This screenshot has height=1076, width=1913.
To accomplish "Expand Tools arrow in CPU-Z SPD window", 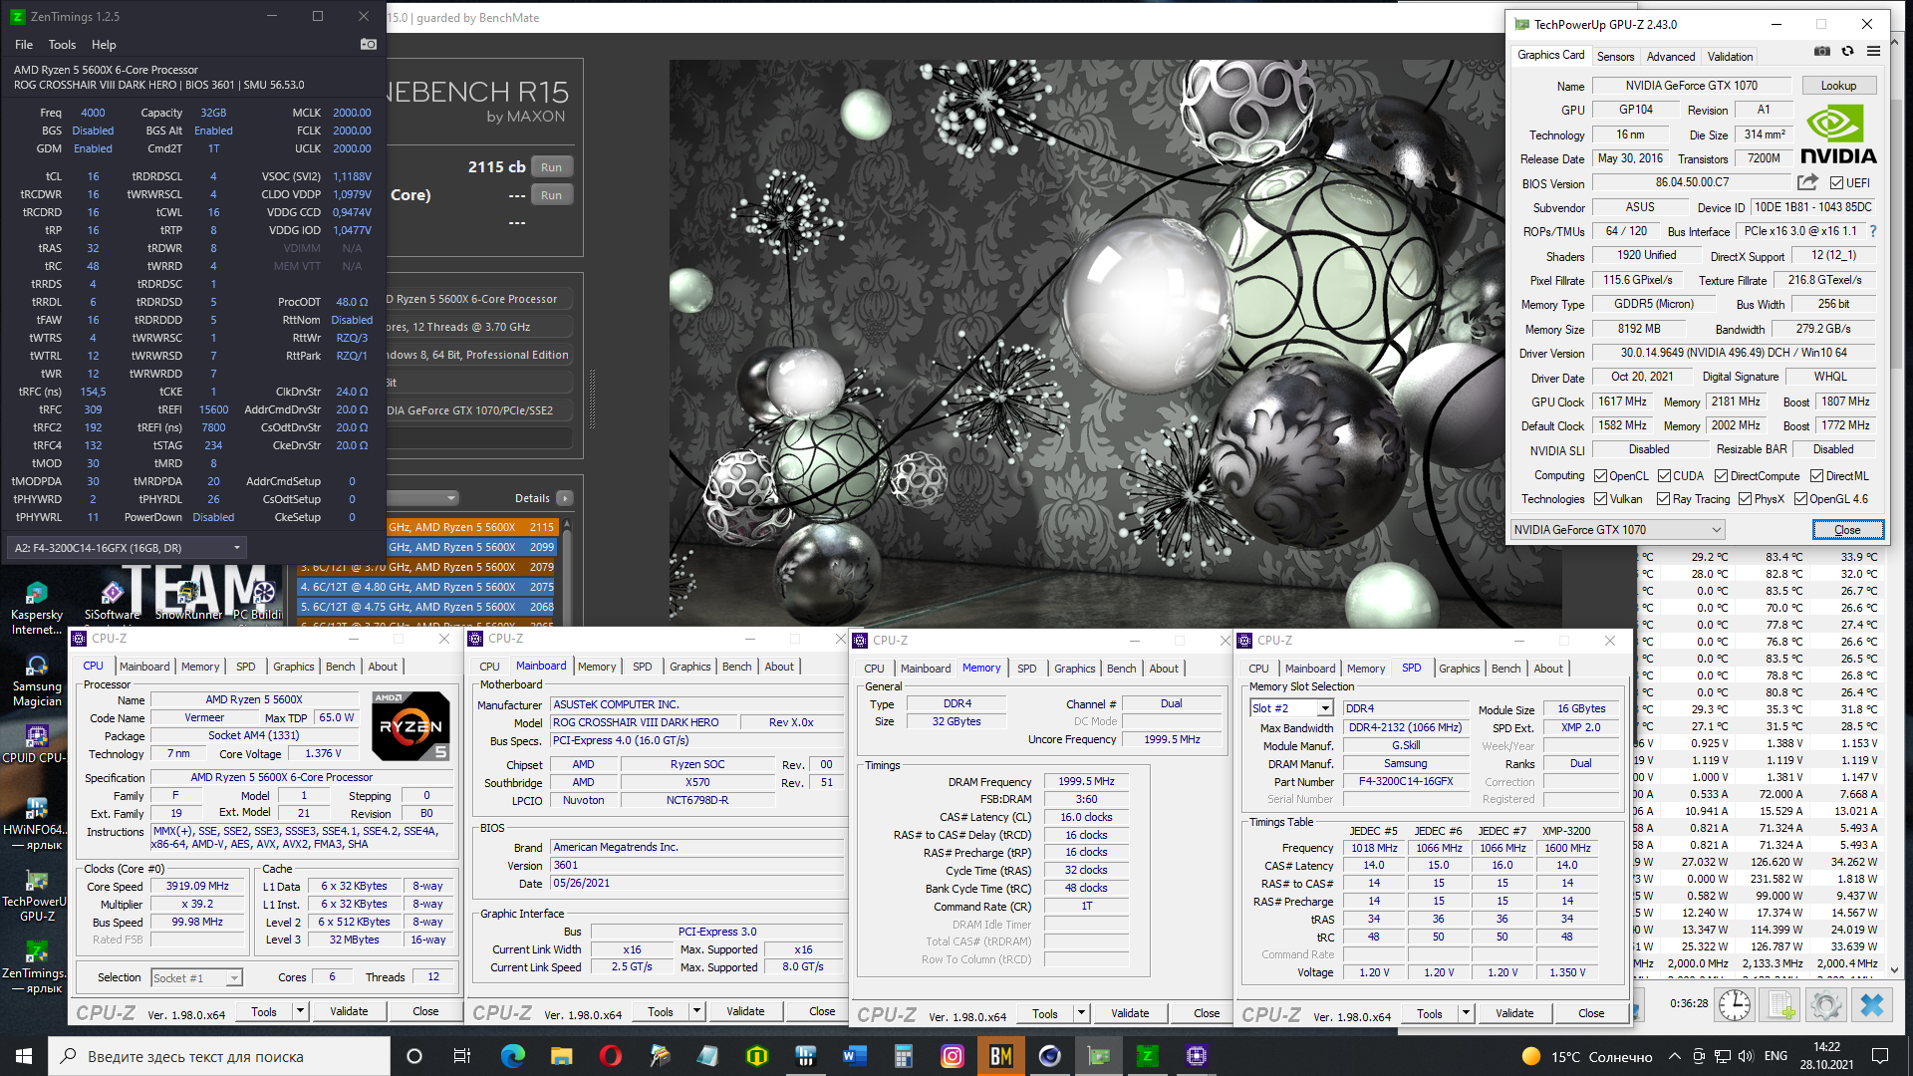I will point(1466,1013).
